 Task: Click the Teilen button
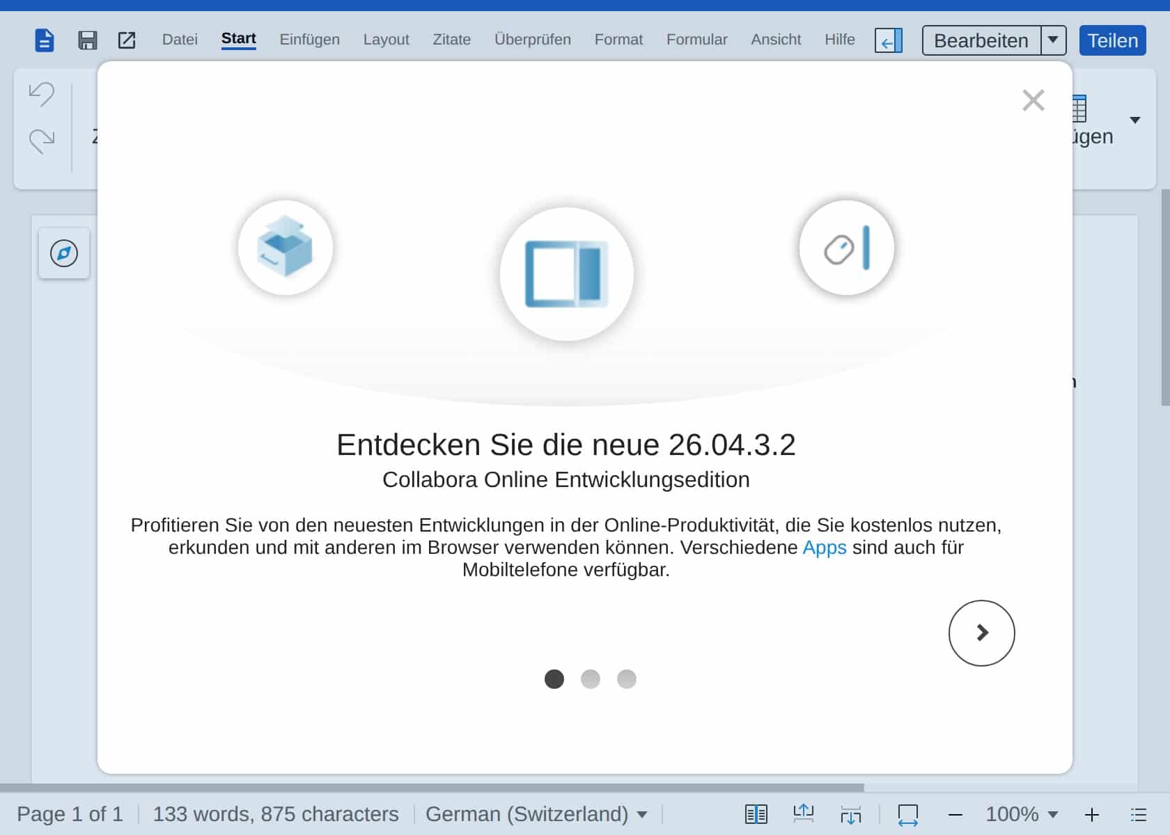(1112, 40)
